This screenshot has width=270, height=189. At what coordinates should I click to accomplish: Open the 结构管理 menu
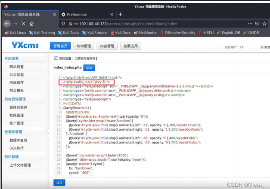pos(84,46)
